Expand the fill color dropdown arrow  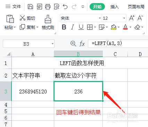tap(119, 27)
